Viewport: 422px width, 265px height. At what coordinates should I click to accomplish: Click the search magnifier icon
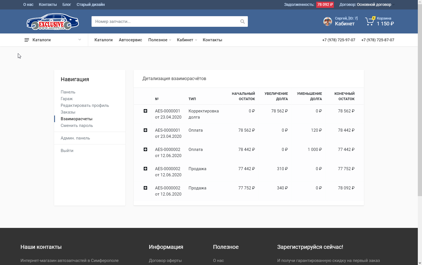coord(242,21)
